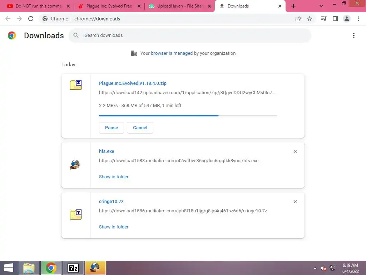The height and width of the screenshot is (275, 366).
Task: Click the download progress bar
Action: (188, 116)
